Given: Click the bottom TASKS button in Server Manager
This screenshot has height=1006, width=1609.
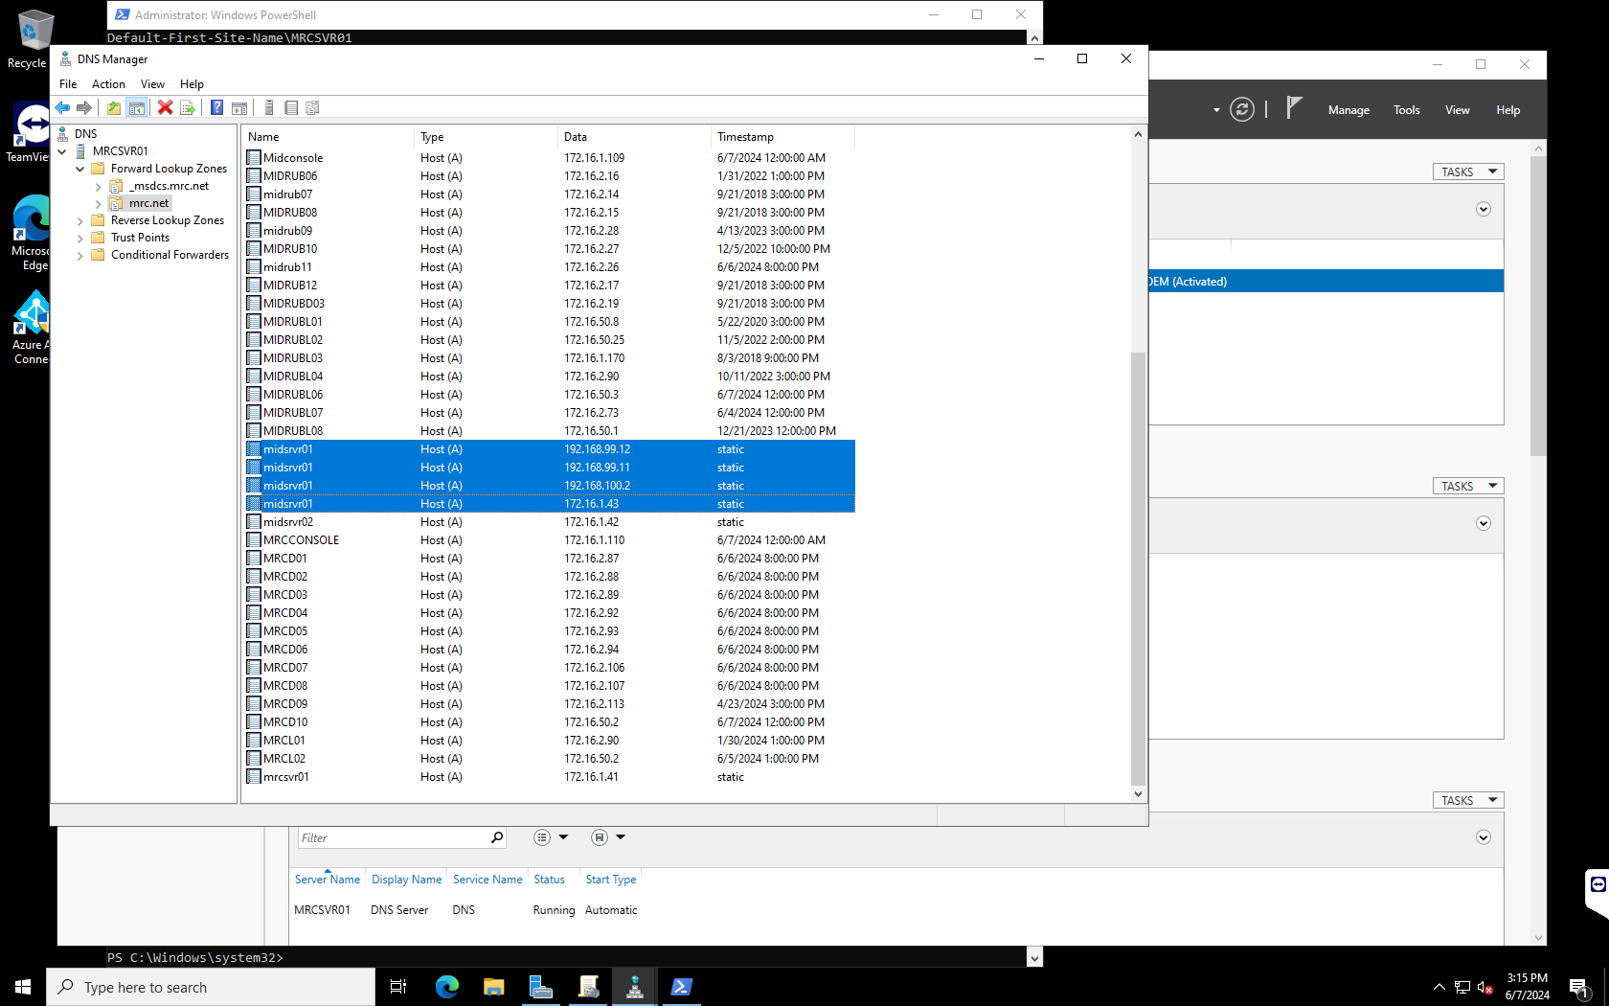Looking at the screenshot, I should (1467, 799).
